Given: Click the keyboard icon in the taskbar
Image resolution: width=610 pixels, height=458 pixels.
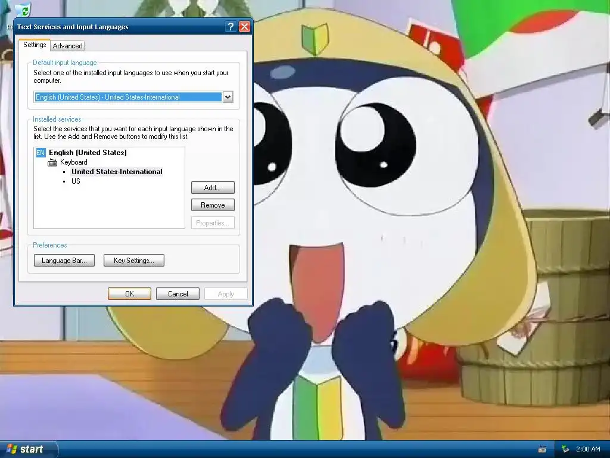Looking at the screenshot, I should tap(542, 450).
